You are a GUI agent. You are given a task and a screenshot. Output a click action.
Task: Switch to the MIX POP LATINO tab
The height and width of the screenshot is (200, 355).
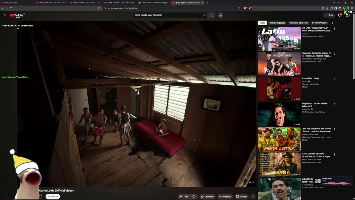pyautogui.click(x=120, y=3)
